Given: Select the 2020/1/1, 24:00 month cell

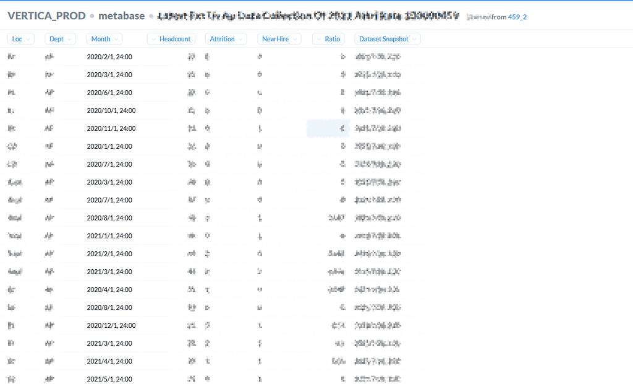Looking at the screenshot, I should [x=109, y=146].
